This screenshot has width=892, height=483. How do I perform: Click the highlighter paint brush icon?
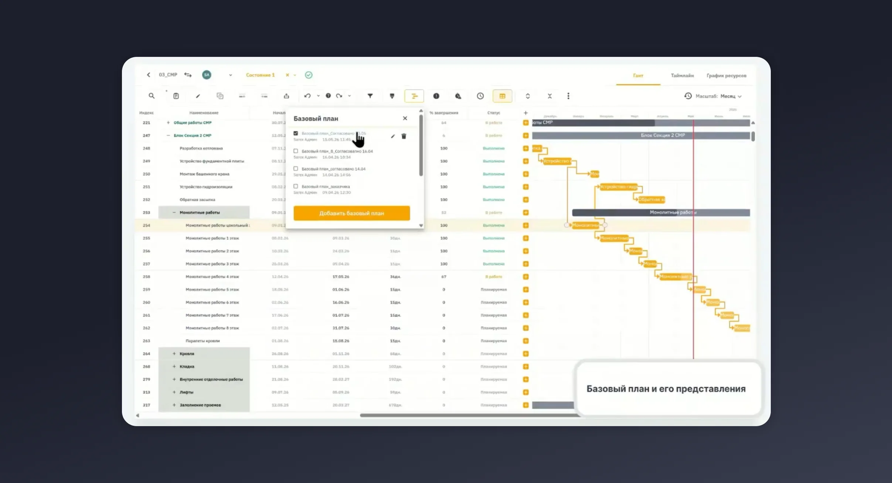pyautogui.click(x=392, y=96)
